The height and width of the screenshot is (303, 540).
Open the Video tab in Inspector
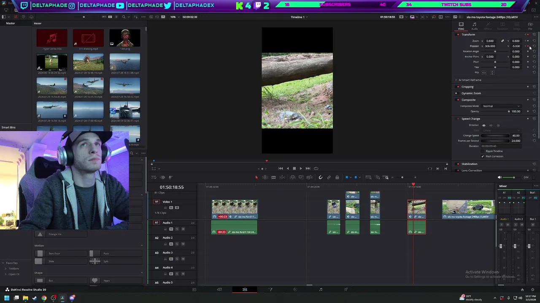click(461, 27)
